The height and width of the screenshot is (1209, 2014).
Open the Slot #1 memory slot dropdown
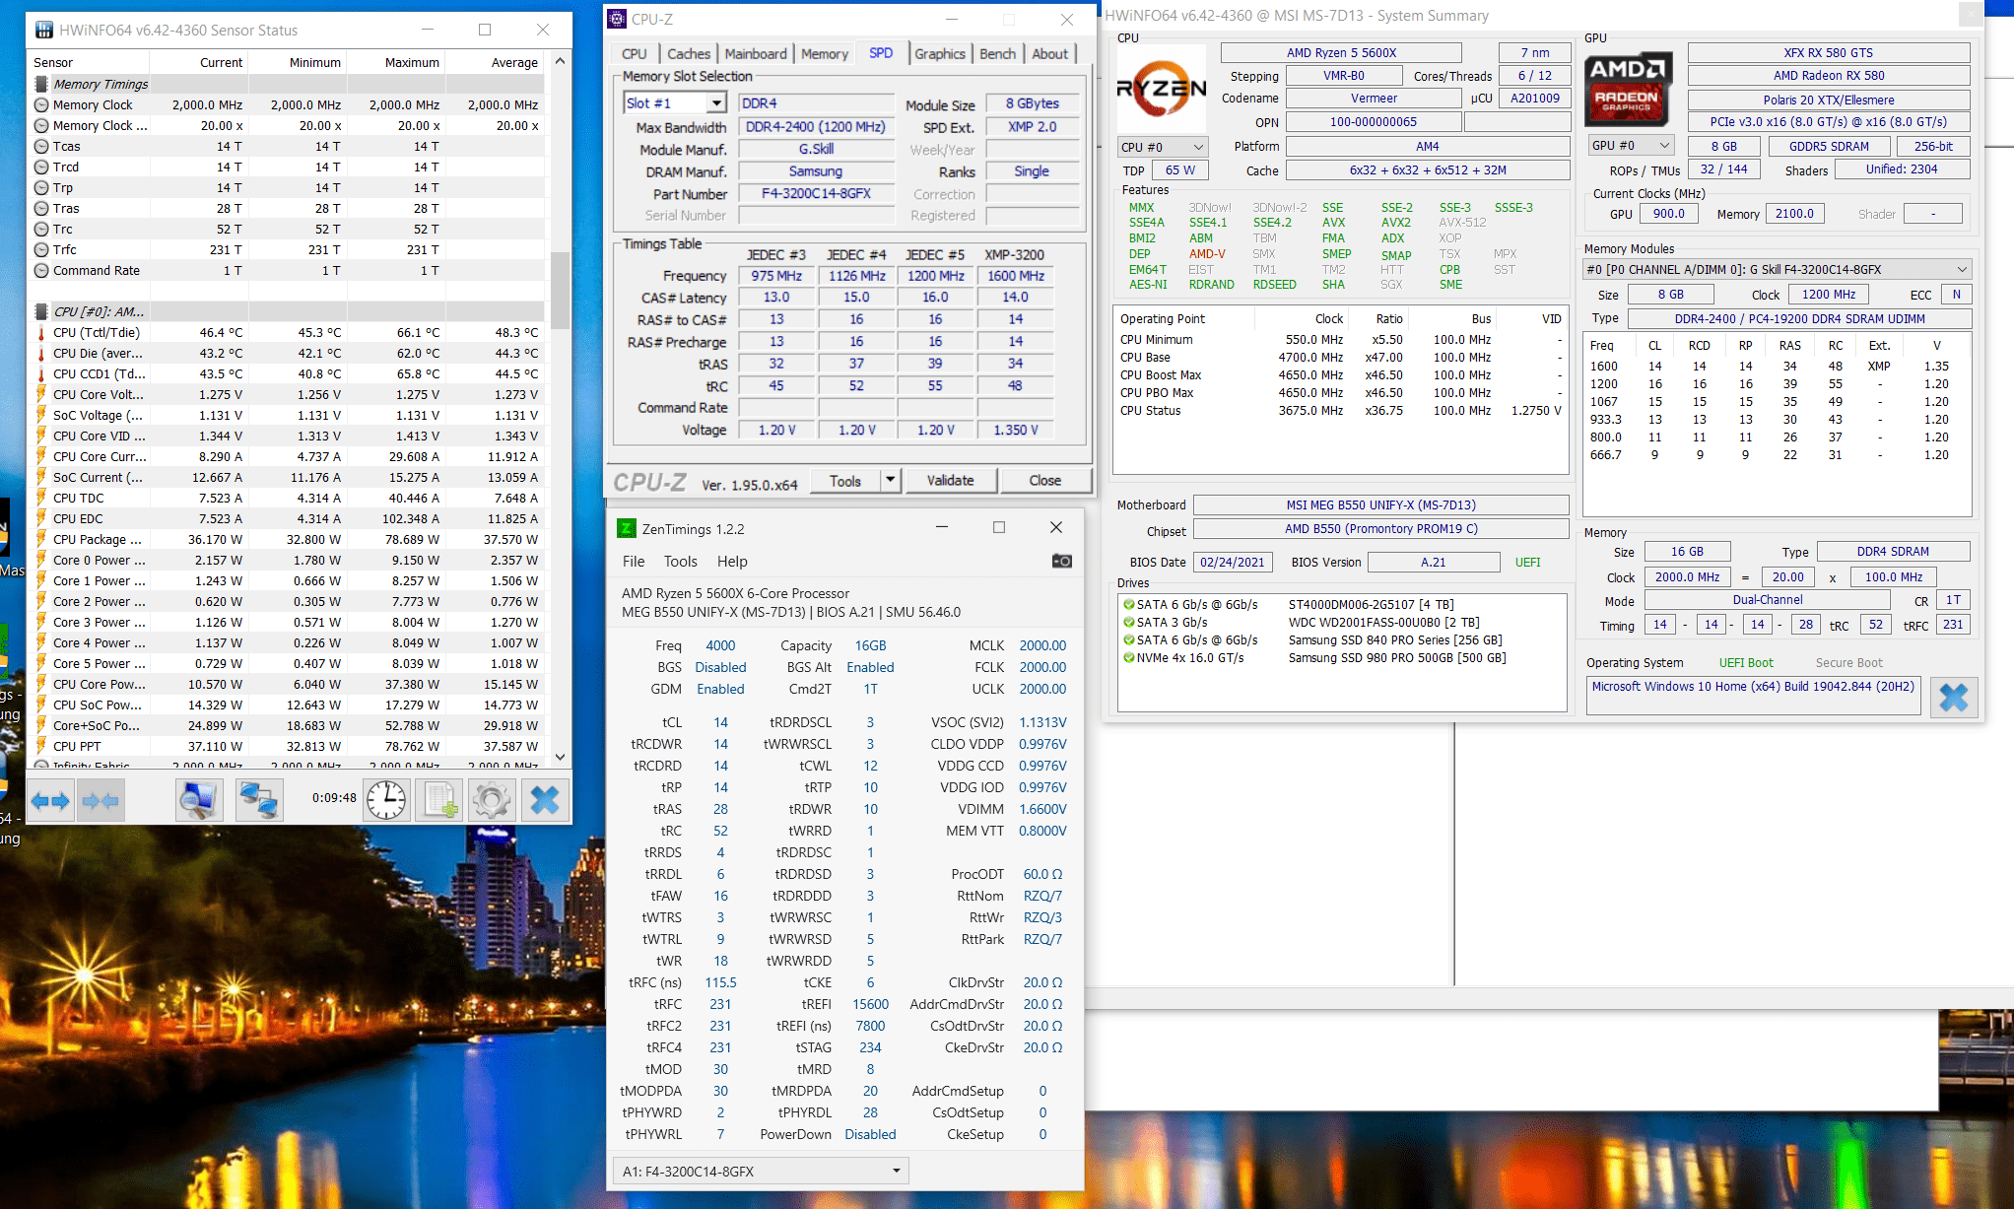click(716, 102)
